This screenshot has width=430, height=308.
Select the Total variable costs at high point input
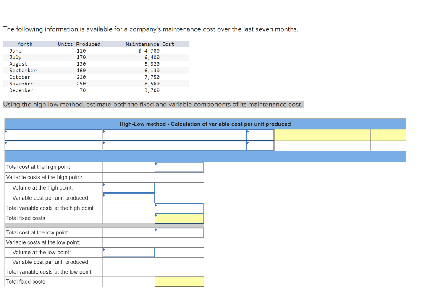click(179, 208)
